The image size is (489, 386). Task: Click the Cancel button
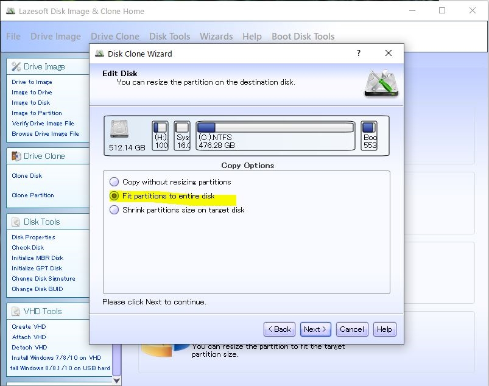(352, 329)
